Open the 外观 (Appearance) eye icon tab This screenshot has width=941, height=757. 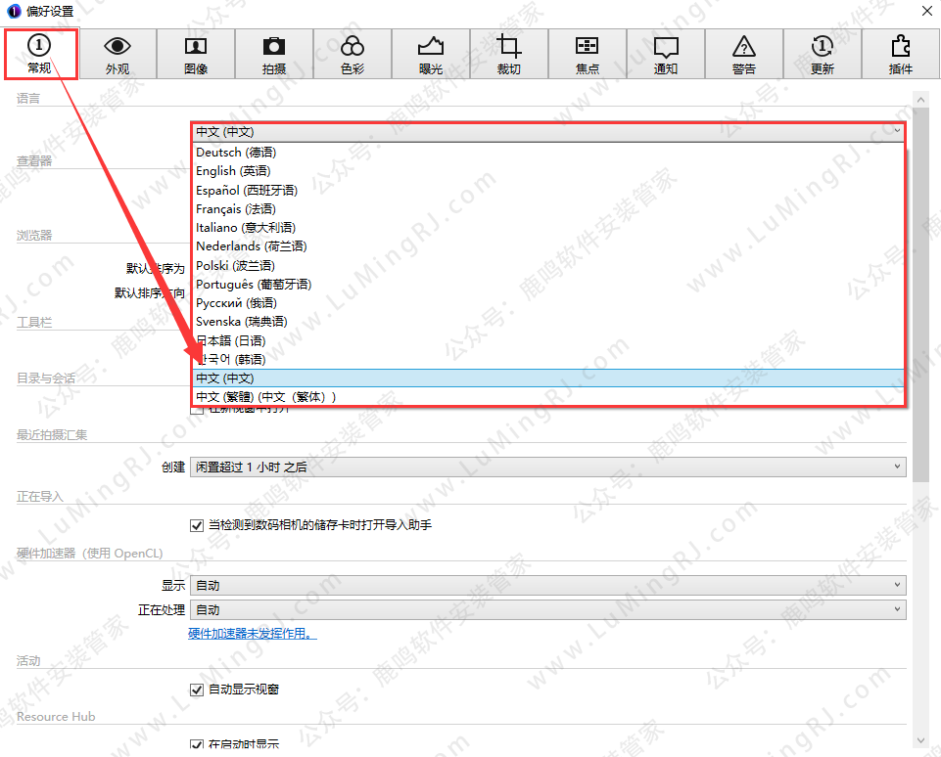[118, 54]
